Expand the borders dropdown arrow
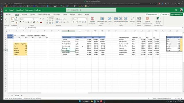The image size is (184, 103). [35, 22]
